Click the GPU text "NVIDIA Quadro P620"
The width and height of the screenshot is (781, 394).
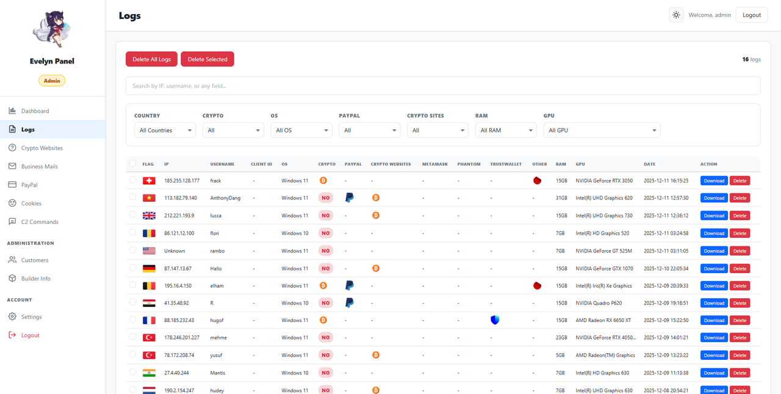pyautogui.click(x=599, y=303)
